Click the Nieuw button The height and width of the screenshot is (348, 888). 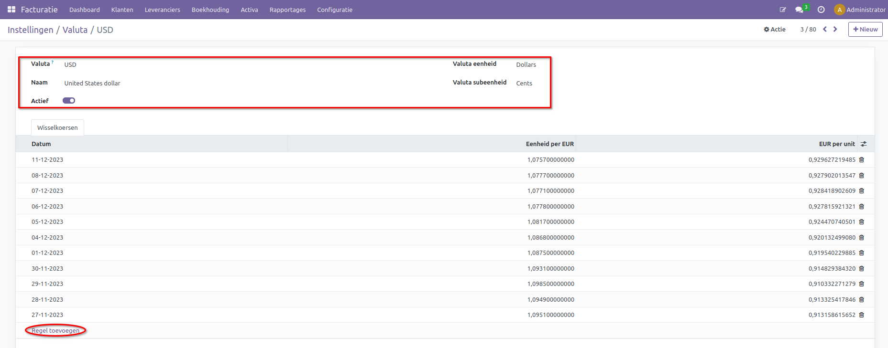(865, 29)
